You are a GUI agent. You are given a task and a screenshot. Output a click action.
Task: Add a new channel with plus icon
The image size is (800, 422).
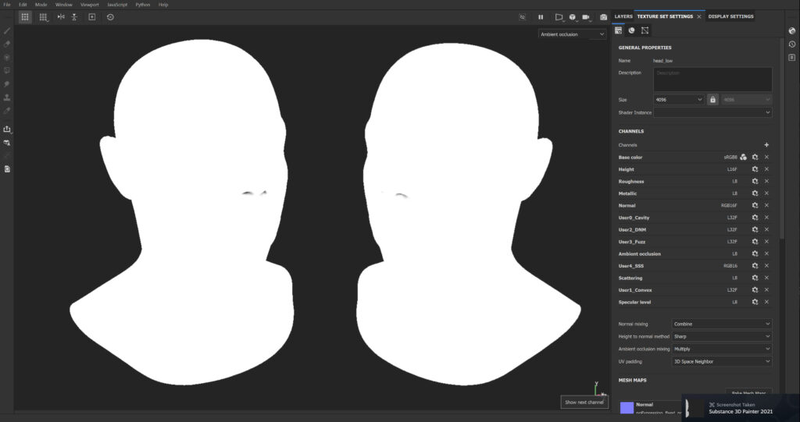[x=766, y=145]
